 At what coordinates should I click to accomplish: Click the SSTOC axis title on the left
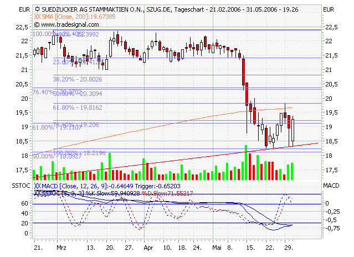20,186
